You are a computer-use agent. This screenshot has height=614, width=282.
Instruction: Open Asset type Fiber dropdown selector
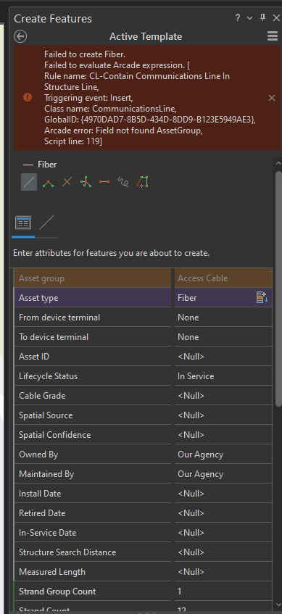(x=262, y=298)
